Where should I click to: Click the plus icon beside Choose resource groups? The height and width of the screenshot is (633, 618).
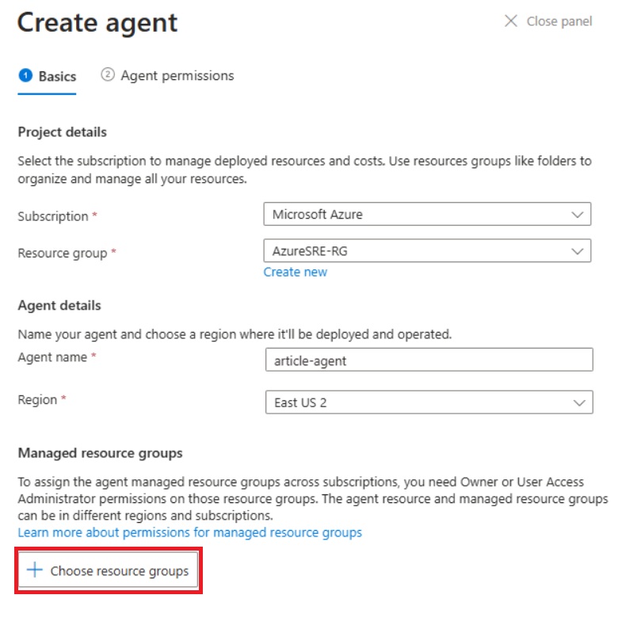point(34,570)
